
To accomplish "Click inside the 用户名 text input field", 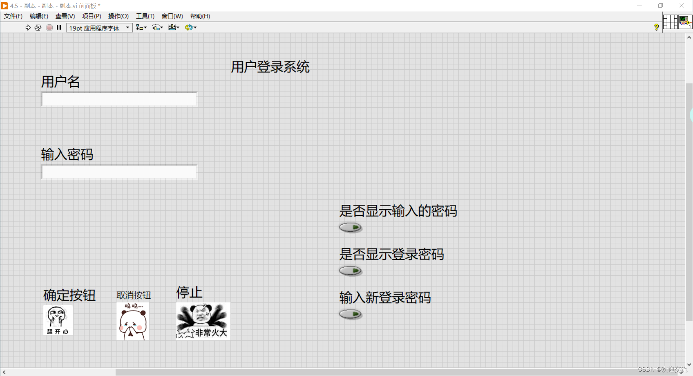I will (119, 99).
